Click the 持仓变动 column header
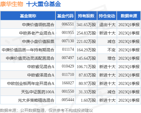The width and height of the screenshot is (141, 113). click(107, 16)
